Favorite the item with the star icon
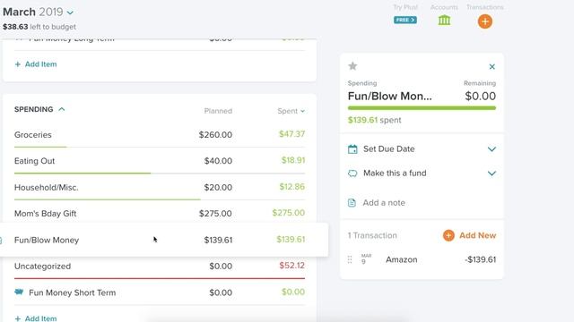This screenshot has width=574, height=322. pos(352,66)
